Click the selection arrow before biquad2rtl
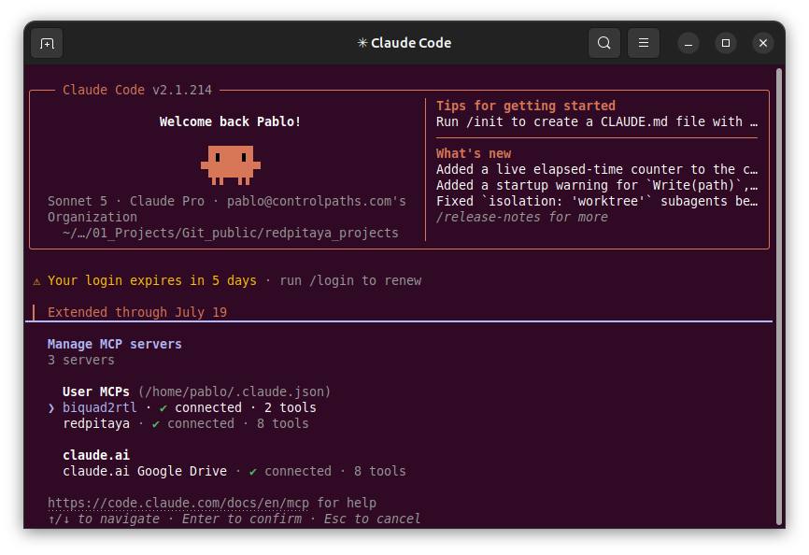The width and height of the screenshot is (809, 555). click(51, 408)
